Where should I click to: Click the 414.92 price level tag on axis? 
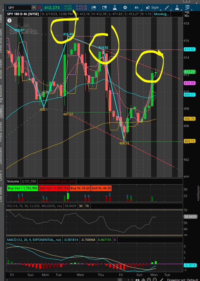(189, 49)
